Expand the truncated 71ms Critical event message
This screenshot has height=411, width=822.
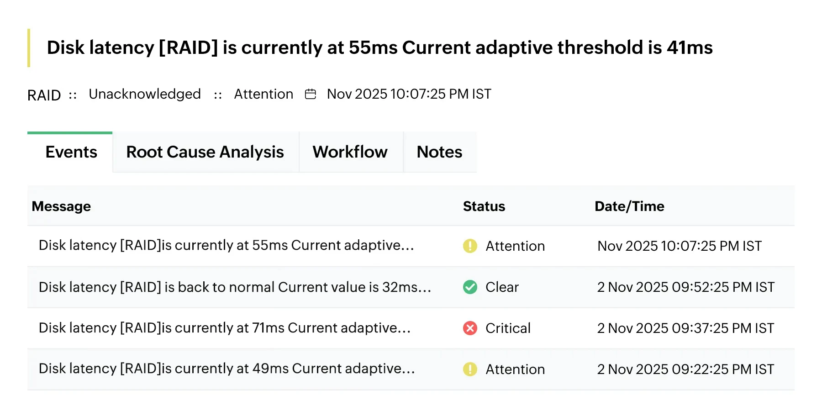tap(225, 328)
